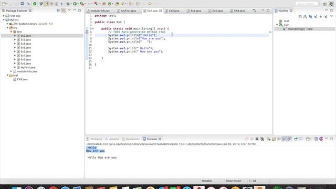The image size is (336, 189).
Task: Select Ex6.java in Package Explorer
Action: click(x=26, y=51)
